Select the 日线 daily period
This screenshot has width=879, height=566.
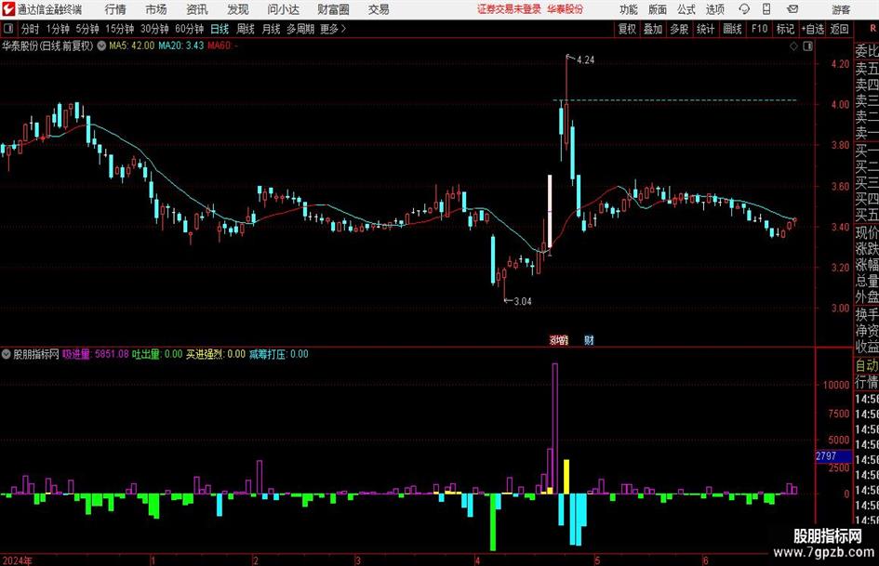click(x=220, y=29)
